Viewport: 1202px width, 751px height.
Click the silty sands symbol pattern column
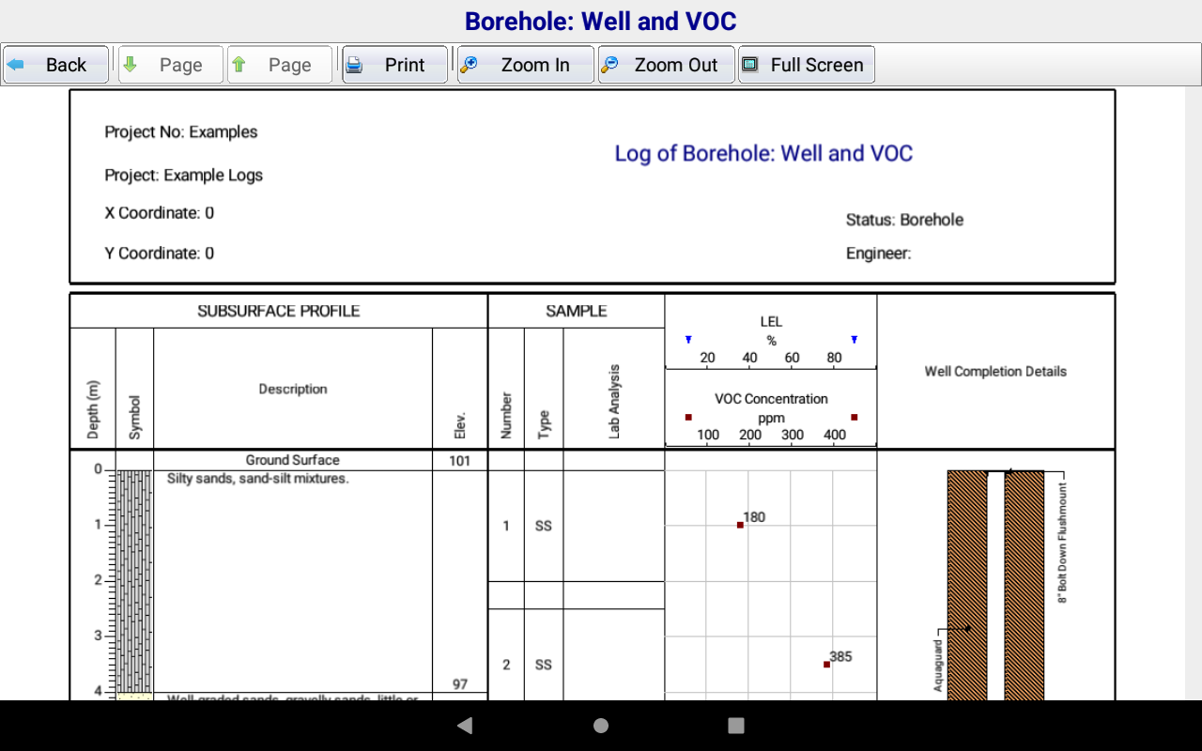click(134, 580)
